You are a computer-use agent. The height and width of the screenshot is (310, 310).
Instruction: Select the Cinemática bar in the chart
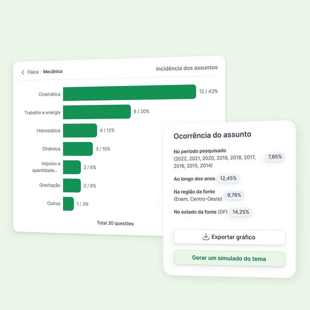point(129,92)
